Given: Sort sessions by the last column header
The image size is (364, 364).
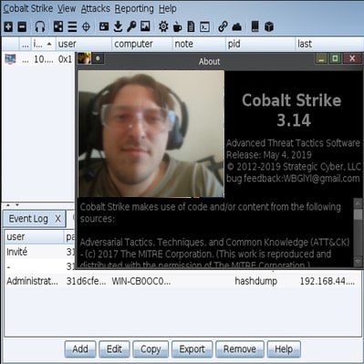Looking at the screenshot, I should [329, 44].
